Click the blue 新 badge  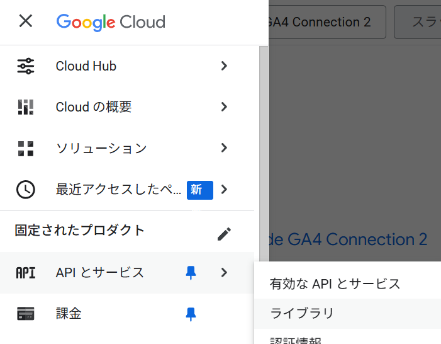[200, 190]
